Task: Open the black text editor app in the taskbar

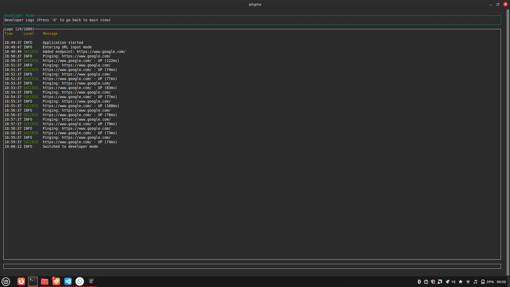Action: 91,281
